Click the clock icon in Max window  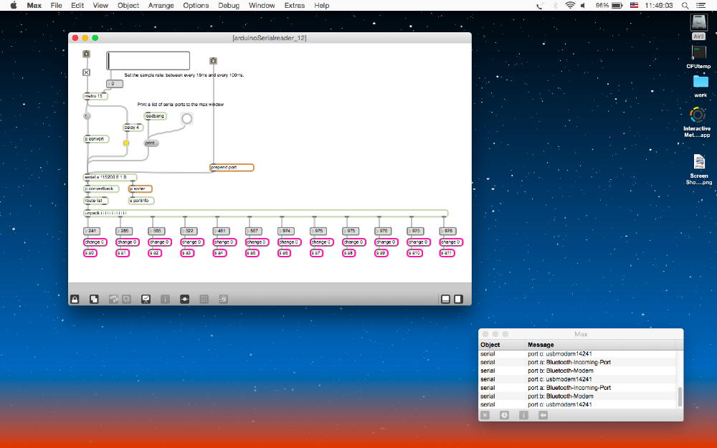pos(505,415)
